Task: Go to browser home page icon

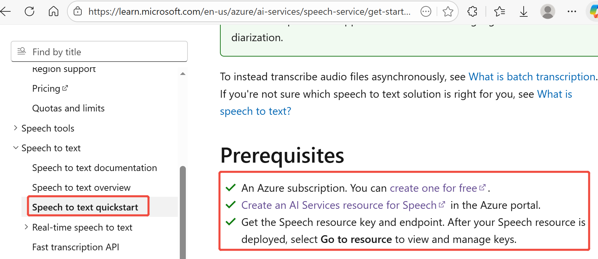Action: click(54, 12)
